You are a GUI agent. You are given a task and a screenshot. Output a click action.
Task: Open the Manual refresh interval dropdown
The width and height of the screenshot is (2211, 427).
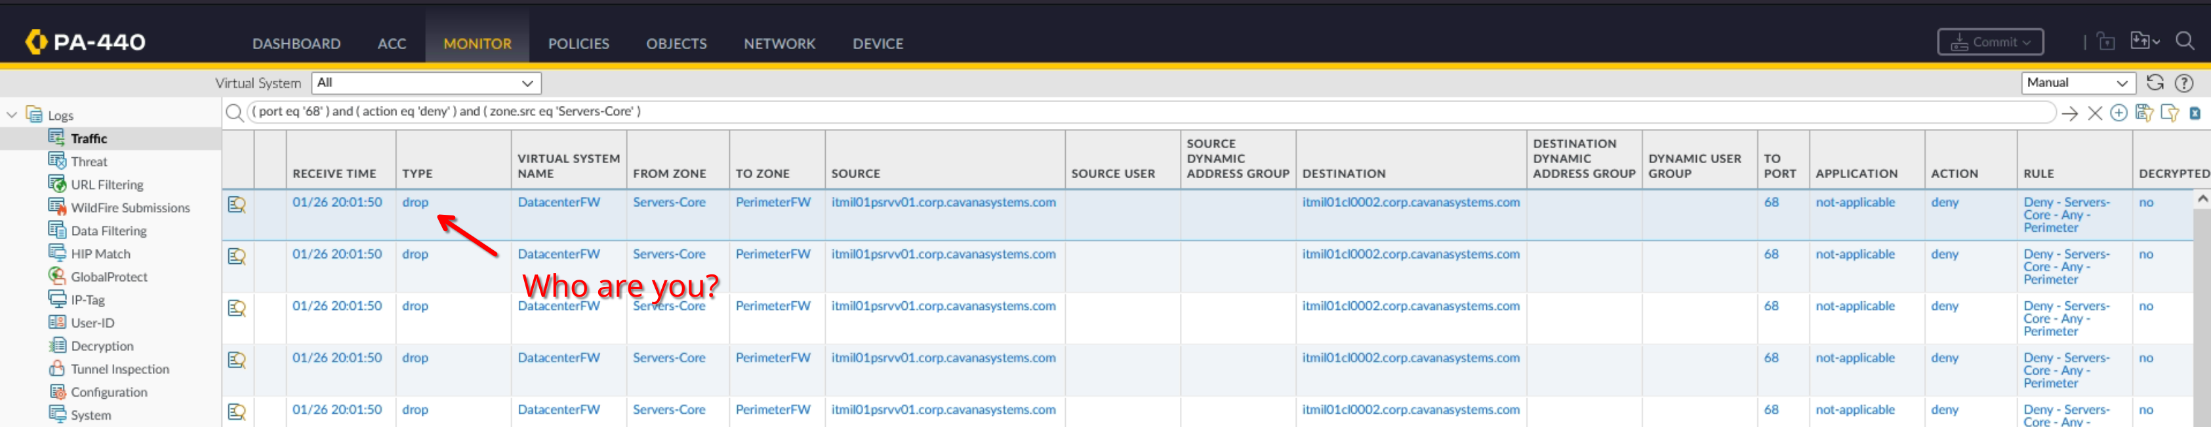coord(2078,83)
